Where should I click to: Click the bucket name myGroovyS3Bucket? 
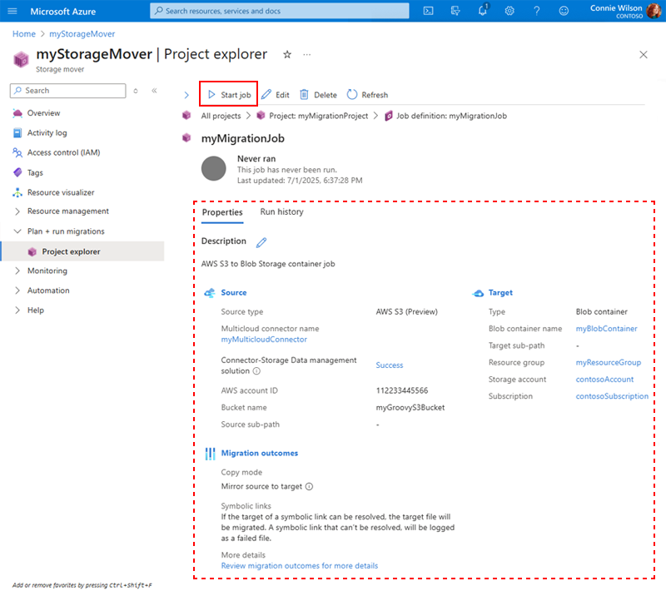pyautogui.click(x=410, y=408)
